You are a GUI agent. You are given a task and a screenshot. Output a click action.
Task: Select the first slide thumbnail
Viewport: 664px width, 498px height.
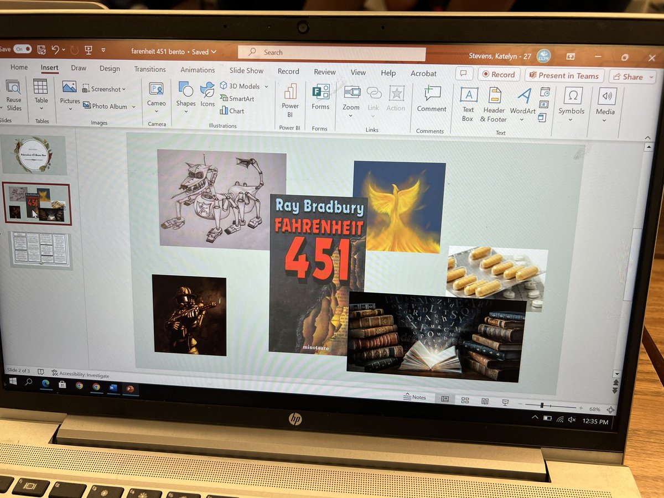tap(34, 155)
